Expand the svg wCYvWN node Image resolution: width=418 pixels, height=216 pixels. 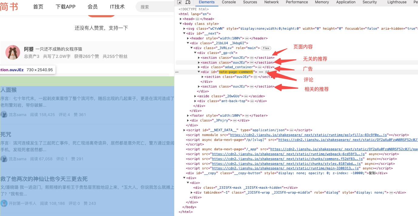(x=184, y=29)
